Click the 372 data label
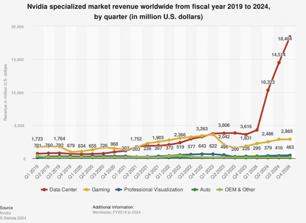Screen dimensions: 306x223 [x=170, y=148]
